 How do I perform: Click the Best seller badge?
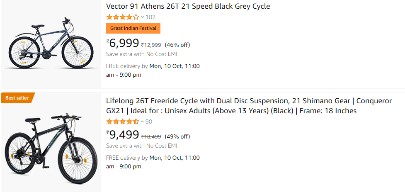coord(17,98)
